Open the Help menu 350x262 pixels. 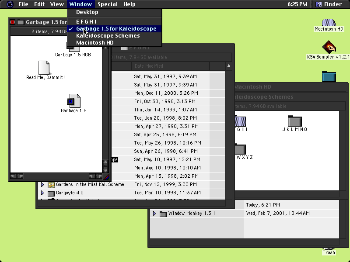point(129,4)
